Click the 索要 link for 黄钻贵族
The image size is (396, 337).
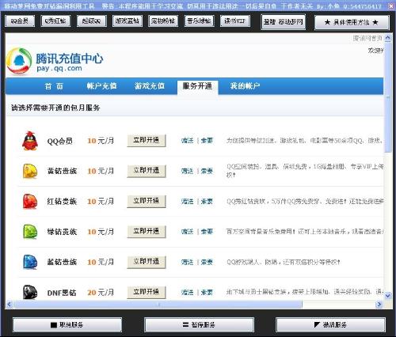coord(207,171)
